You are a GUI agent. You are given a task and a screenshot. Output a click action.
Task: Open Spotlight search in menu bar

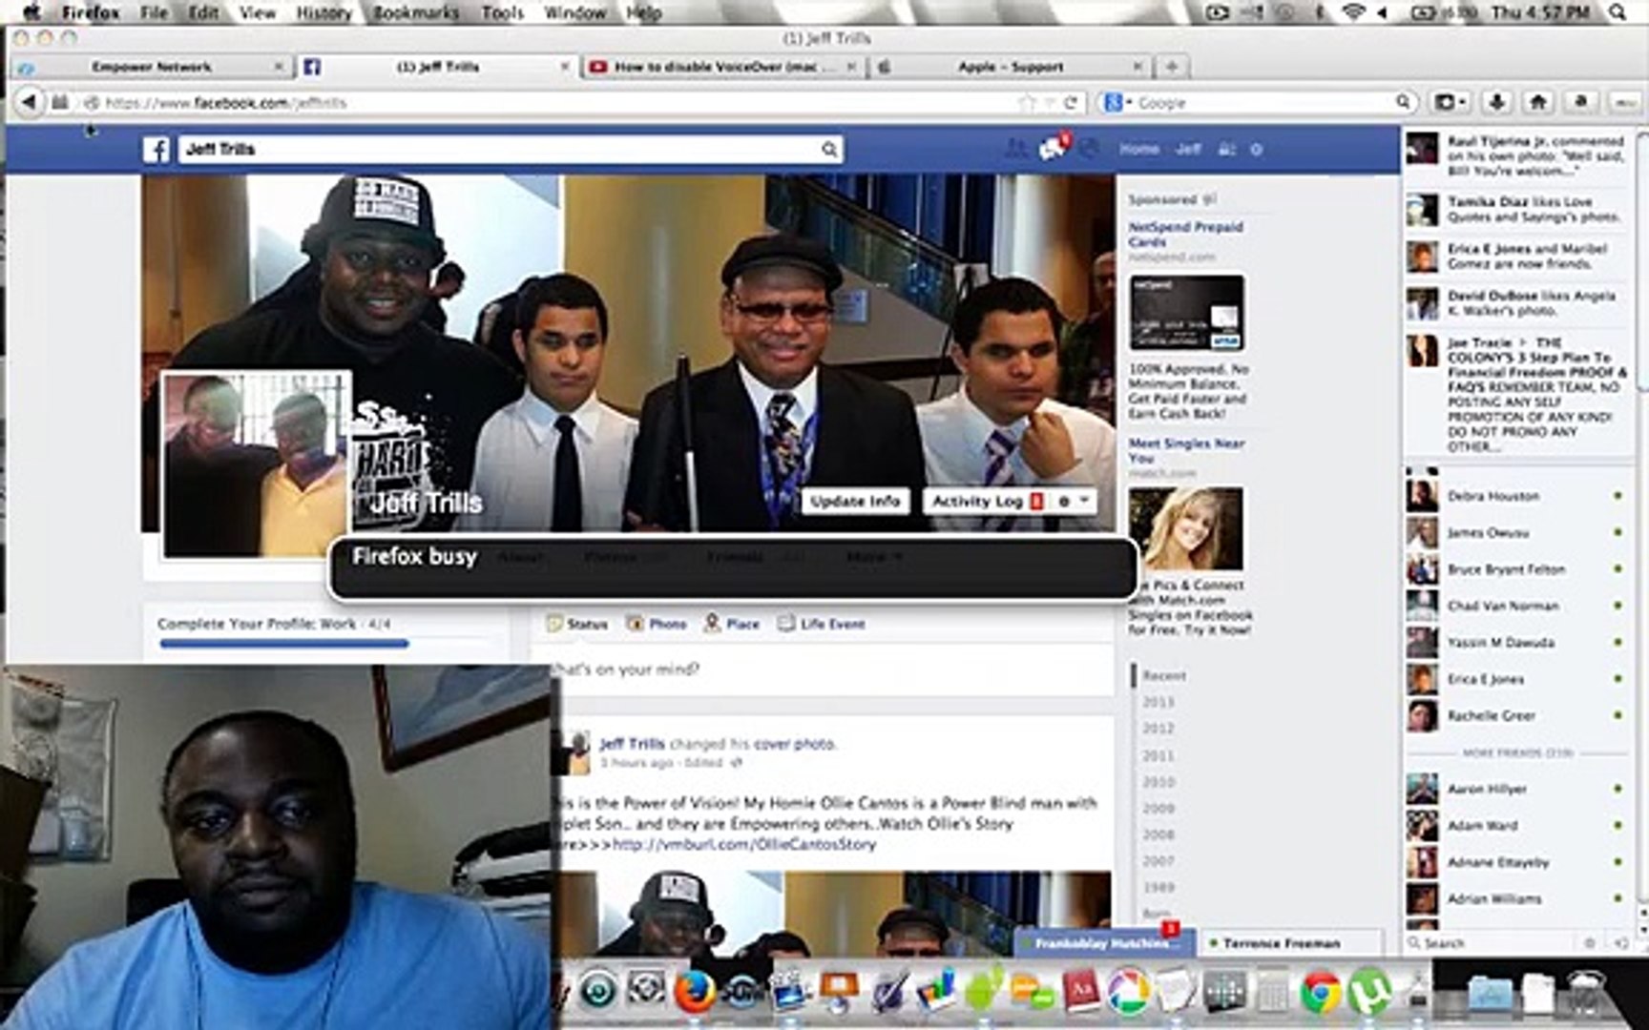coord(1618,12)
